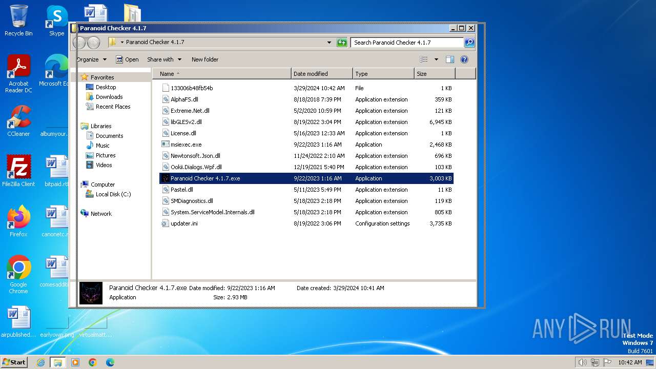The width and height of the screenshot is (656, 369).
Task: Open Internet Explorer from taskbar
Action: tap(41, 362)
